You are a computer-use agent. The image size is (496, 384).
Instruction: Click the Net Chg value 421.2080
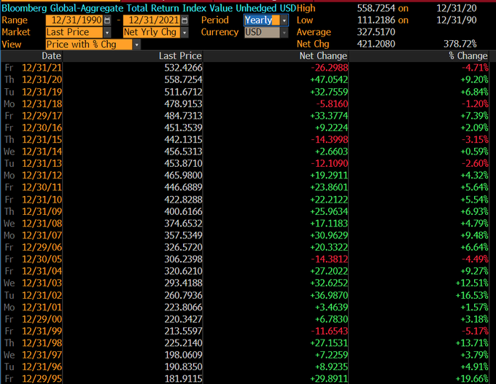click(x=376, y=44)
